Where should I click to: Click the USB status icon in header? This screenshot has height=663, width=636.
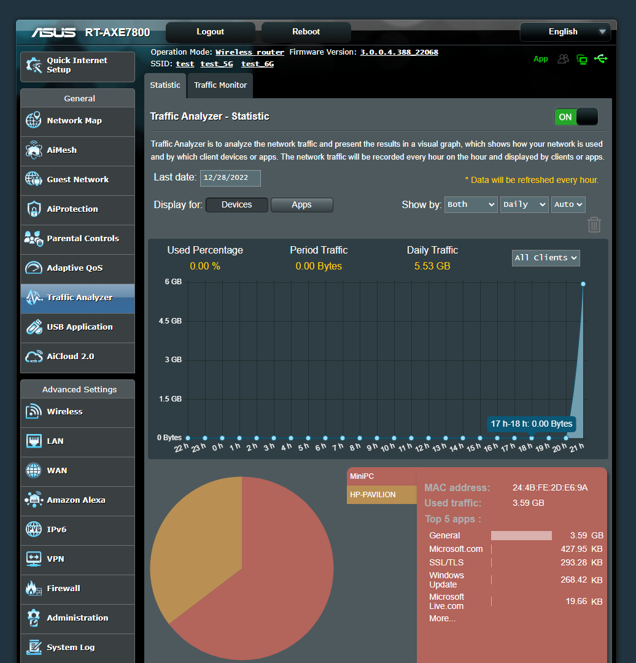point(600,59)
